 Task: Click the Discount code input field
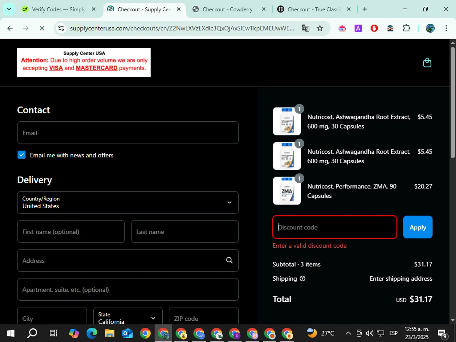tap(335, 227)
